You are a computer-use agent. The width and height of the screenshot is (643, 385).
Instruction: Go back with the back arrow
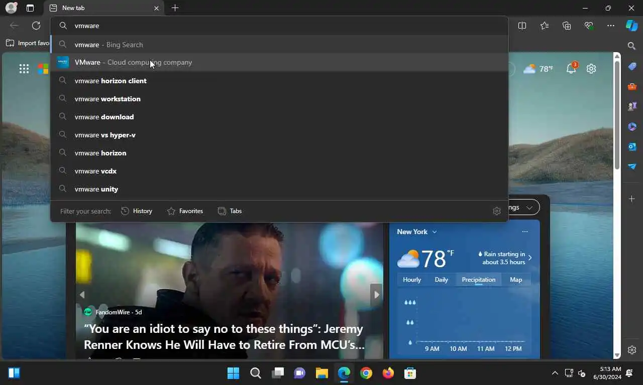[x=14, y=26]
